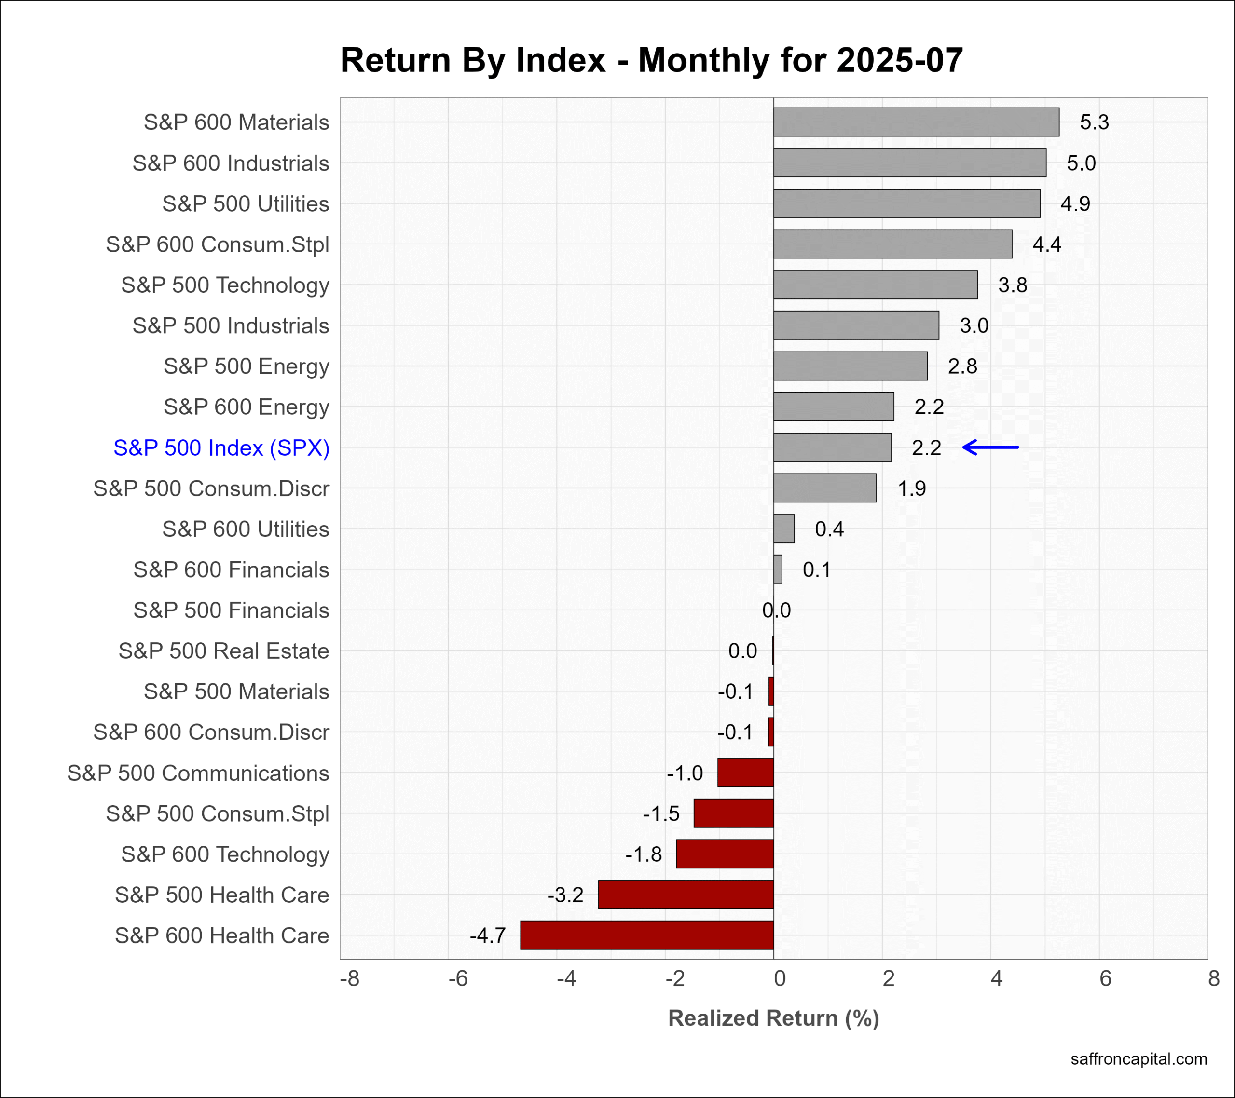
Task: Click the 1.9 value label
Action: click(x=912, y=488)
